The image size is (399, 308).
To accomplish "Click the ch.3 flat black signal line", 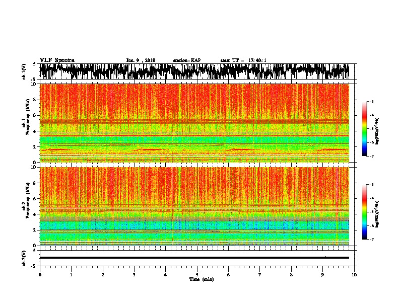I will pos(194,258).
